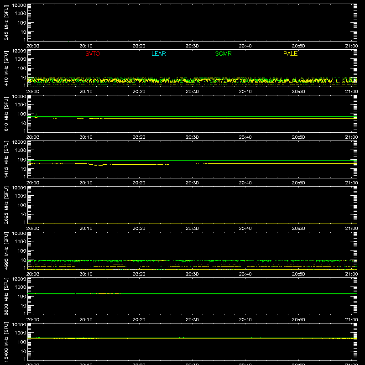
Task: Click the cyan LEAR station label
Action: 158,53
